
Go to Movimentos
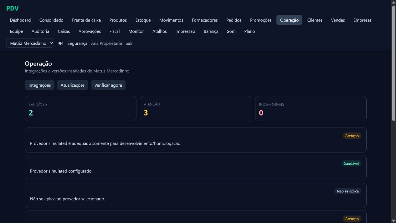171,20
